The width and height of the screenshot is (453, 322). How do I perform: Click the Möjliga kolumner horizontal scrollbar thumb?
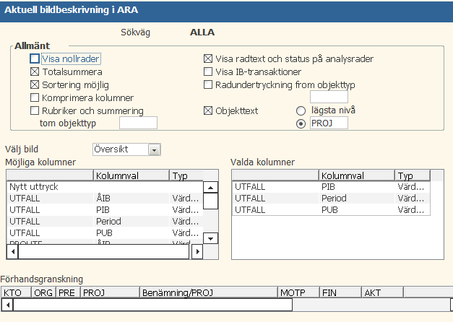(104, 251)
